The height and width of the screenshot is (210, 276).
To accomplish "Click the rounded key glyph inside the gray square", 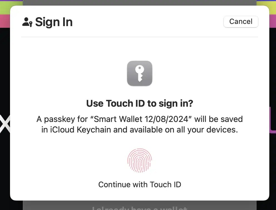I will (139, 73).
